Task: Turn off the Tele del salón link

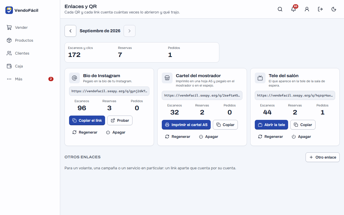Action: click(x=301, y=137)
